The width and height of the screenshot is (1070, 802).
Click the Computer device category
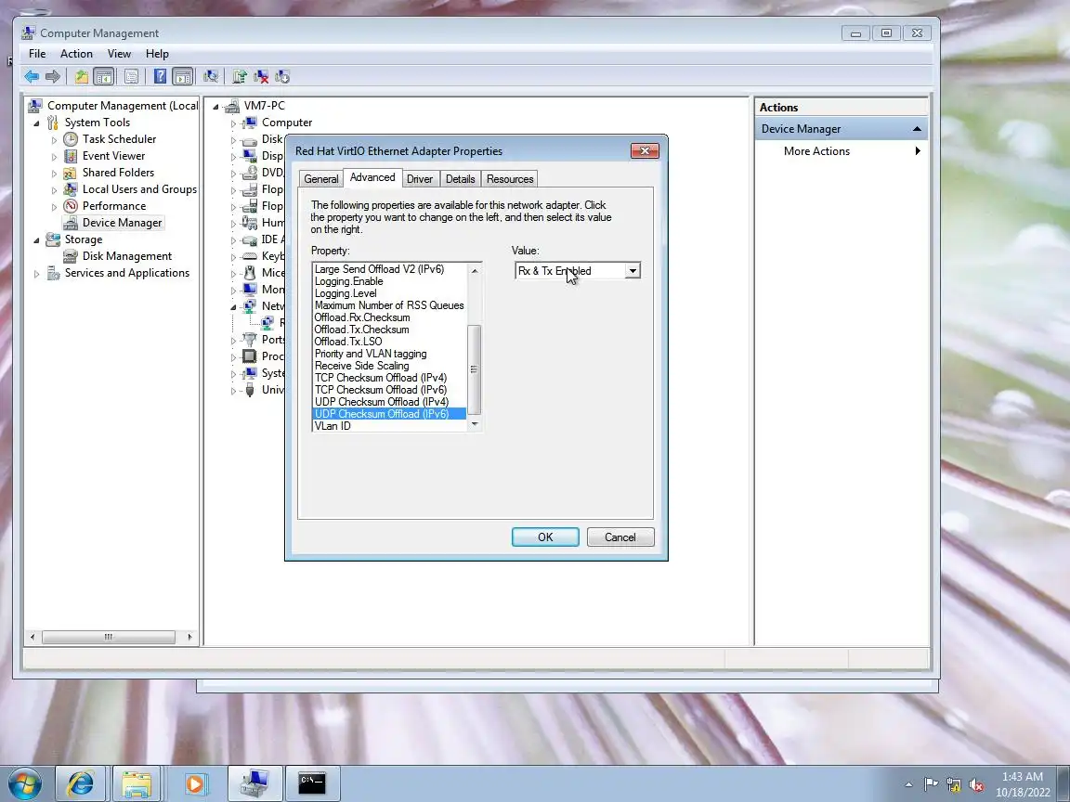click(x=287, y=123)
